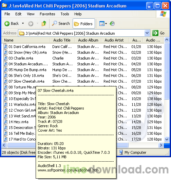Select the 17 Hard to Conc file icon
171x180 pixels.
tap(5, 139)
